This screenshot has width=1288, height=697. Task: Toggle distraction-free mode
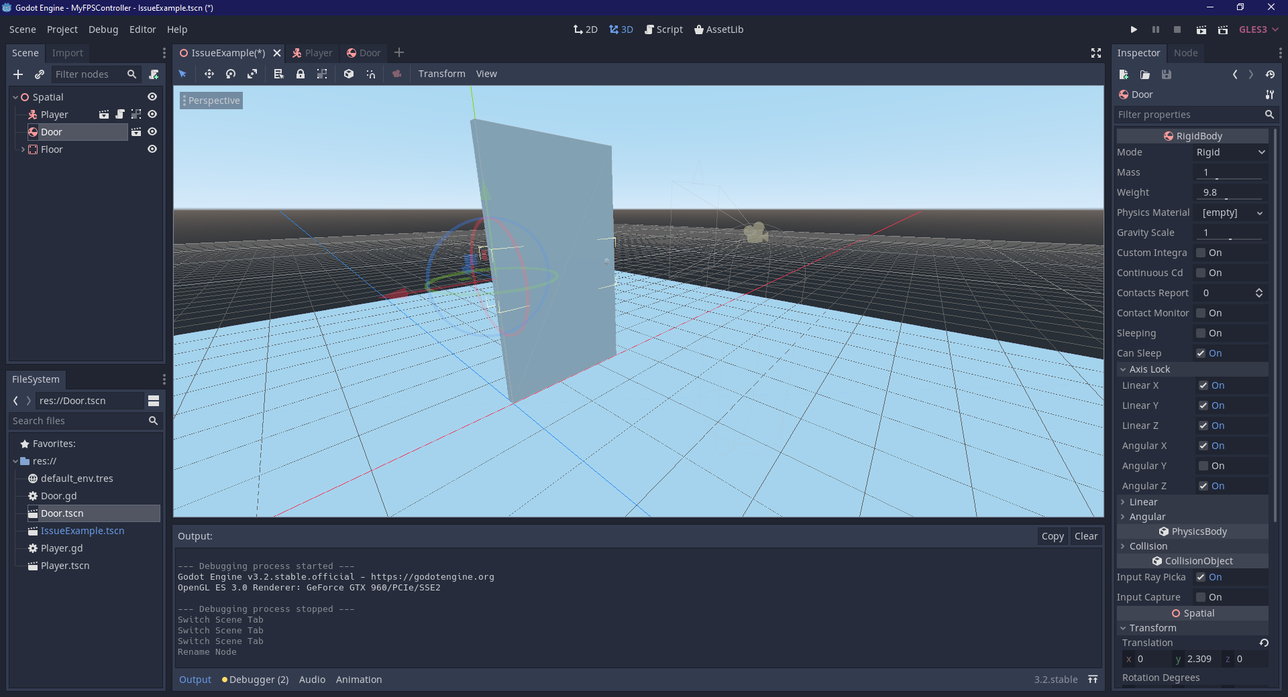coord(1096,53)
